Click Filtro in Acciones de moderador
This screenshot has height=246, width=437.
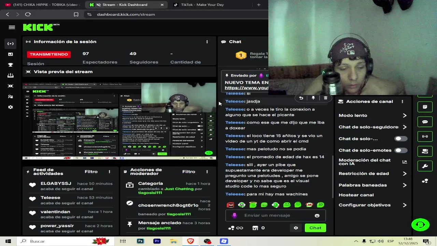[x=189, y=172]
